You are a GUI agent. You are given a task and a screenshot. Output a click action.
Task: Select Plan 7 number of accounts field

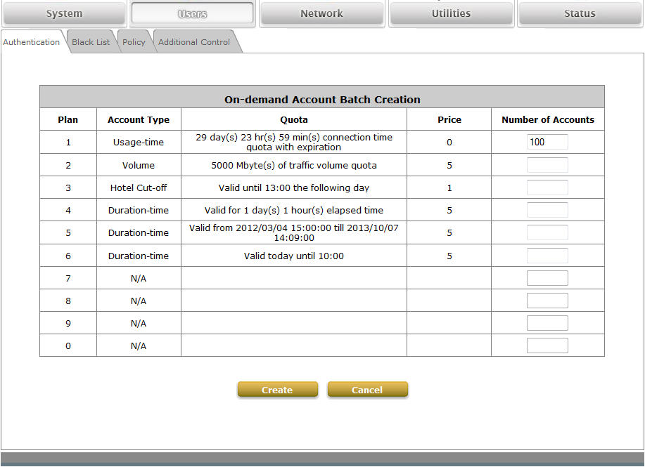[x=547, y=278]
